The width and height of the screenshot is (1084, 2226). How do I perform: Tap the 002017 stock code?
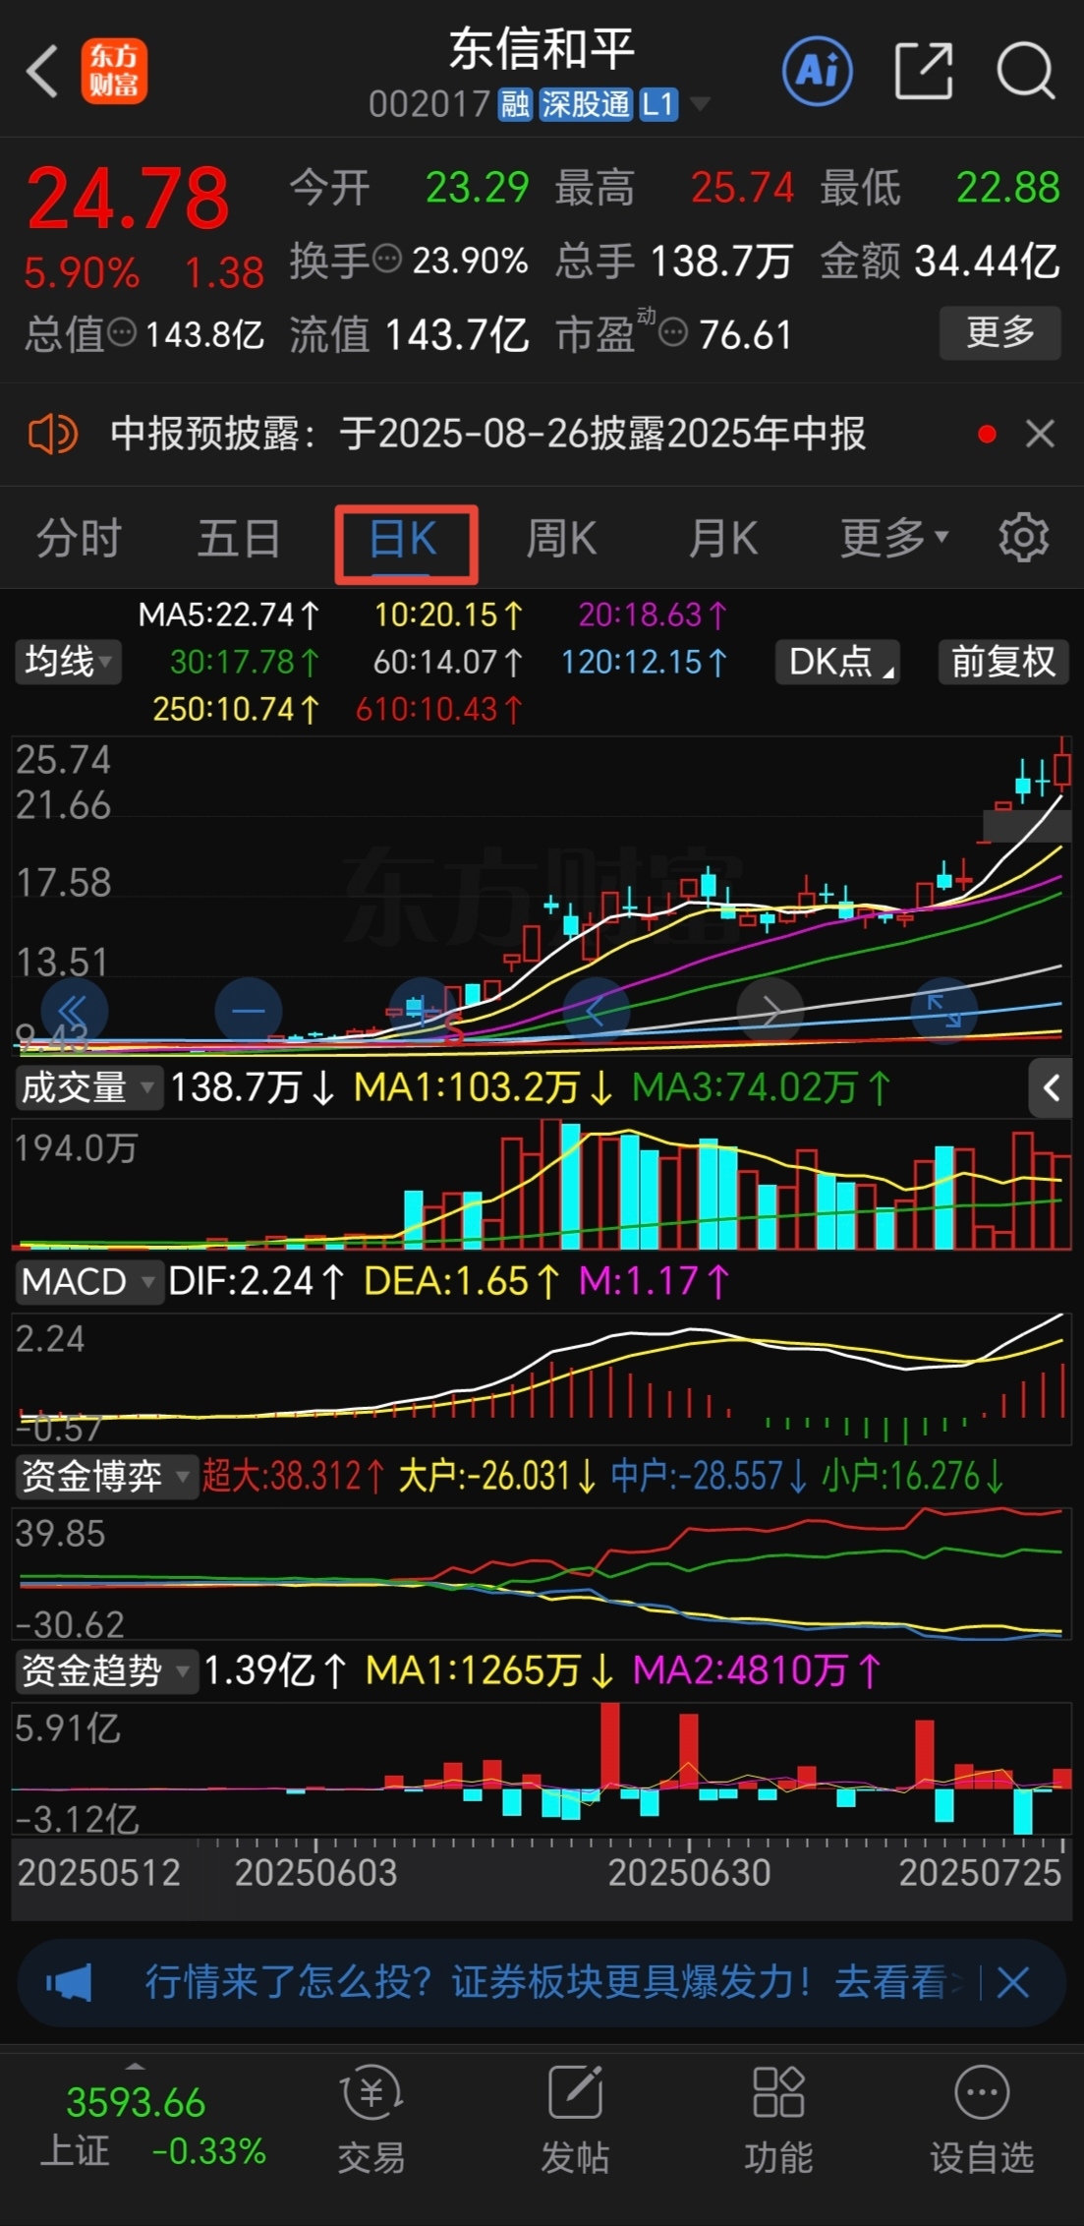coord(429,104)
